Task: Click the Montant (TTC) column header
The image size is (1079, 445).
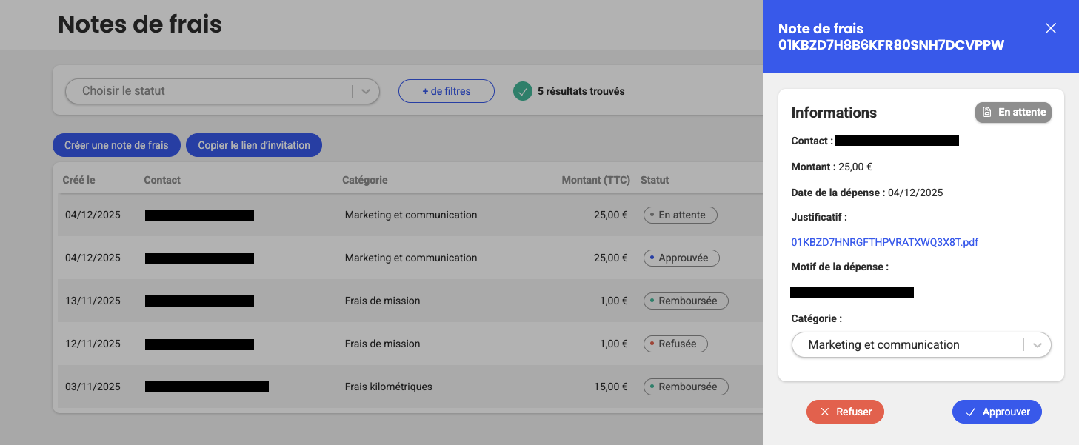Action: point(595,180)
